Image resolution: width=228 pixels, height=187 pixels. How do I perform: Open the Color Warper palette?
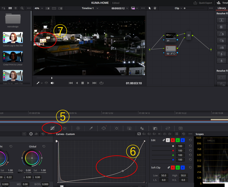coord(78,128)
